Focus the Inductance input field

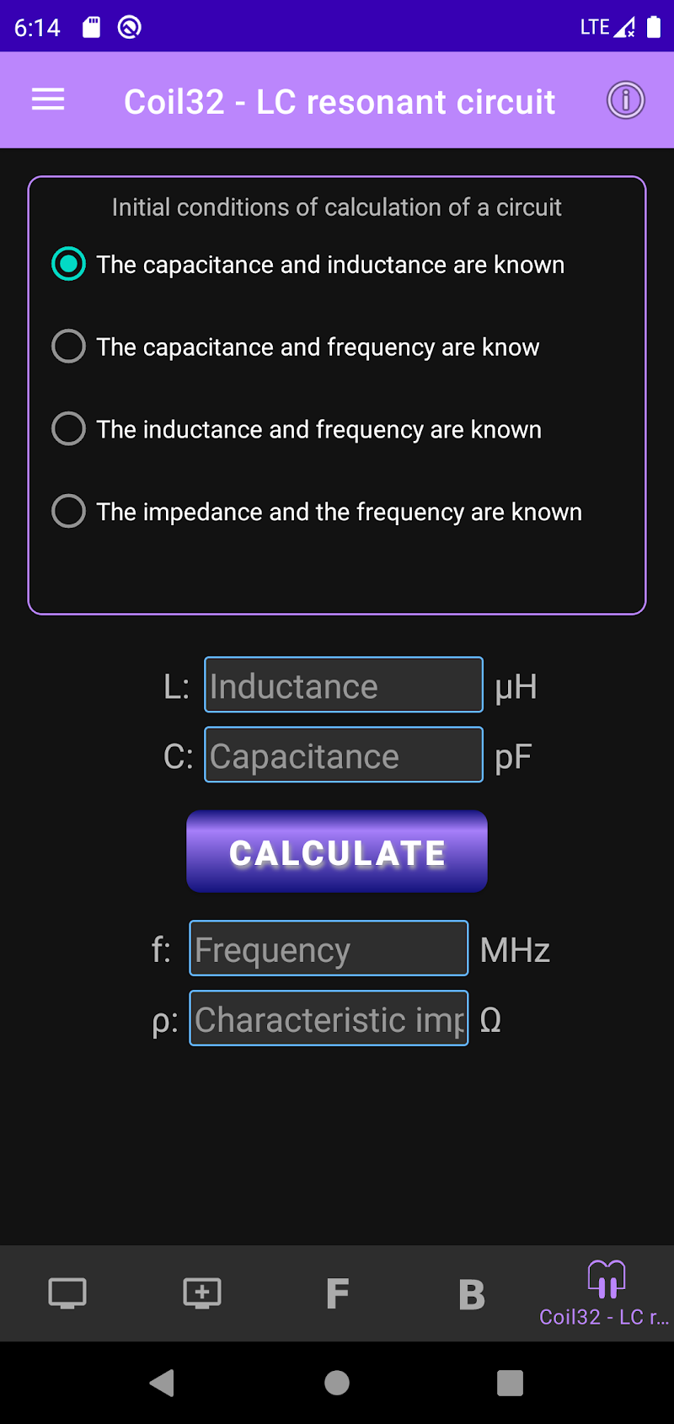click(x=344, y=685)
